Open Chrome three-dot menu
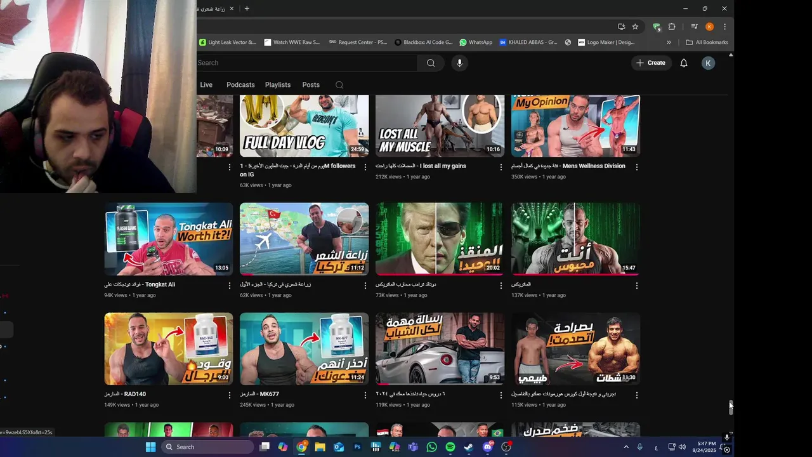The image size is (812, 457). click(724, 27)
